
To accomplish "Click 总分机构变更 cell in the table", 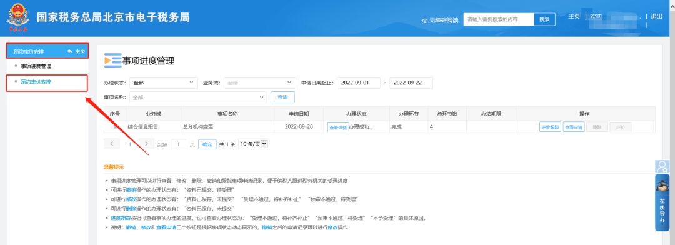I will pos(227,127).
